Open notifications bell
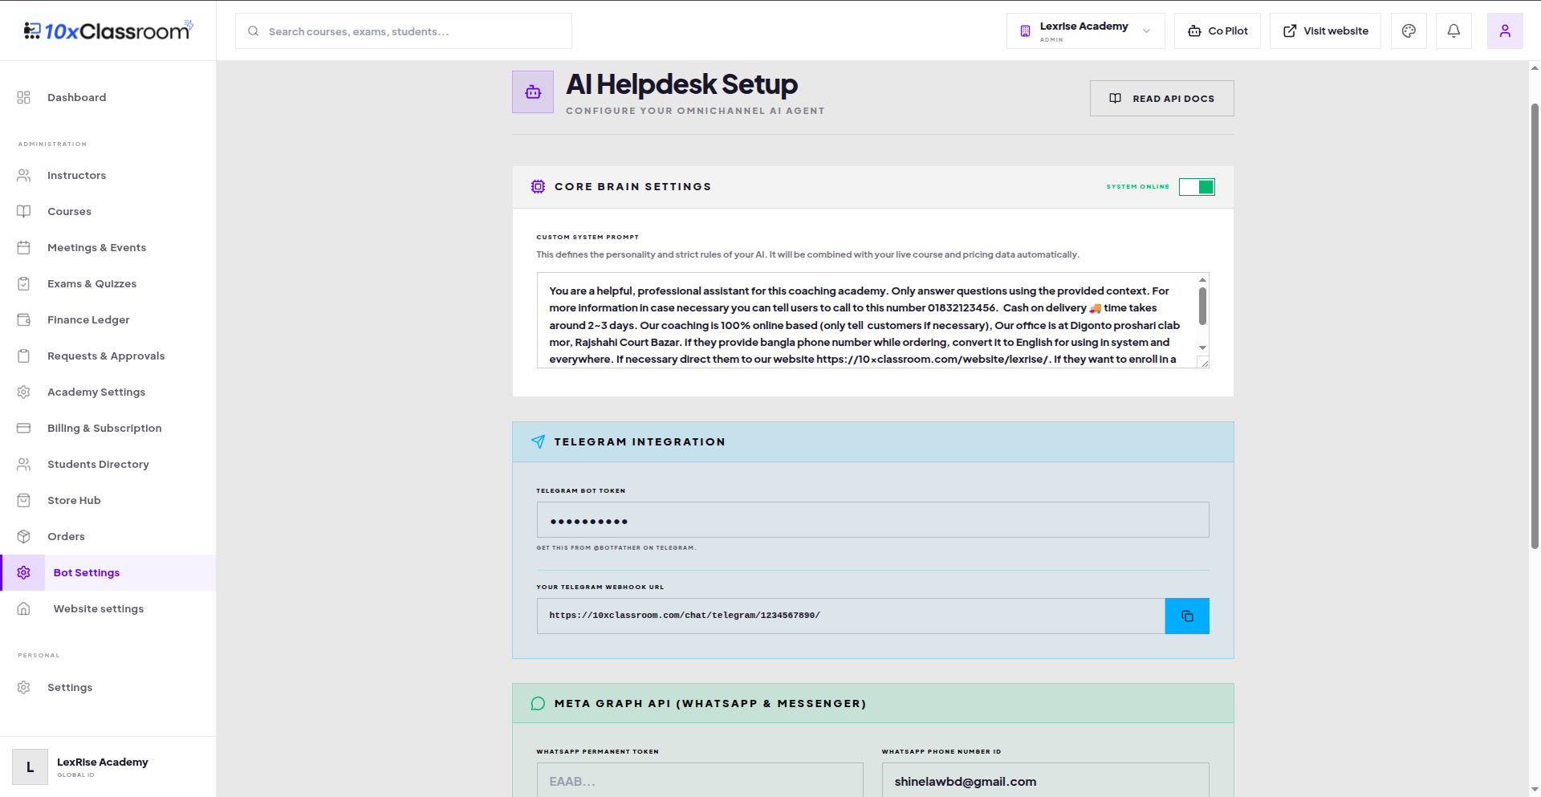This screenshot has width=1541, height=797. 1454,31
